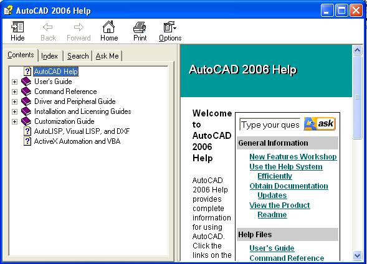This screenshot has height=264, width=367.
Task: Select the purple book icon for User's Guide
Action: click(26, 82)
